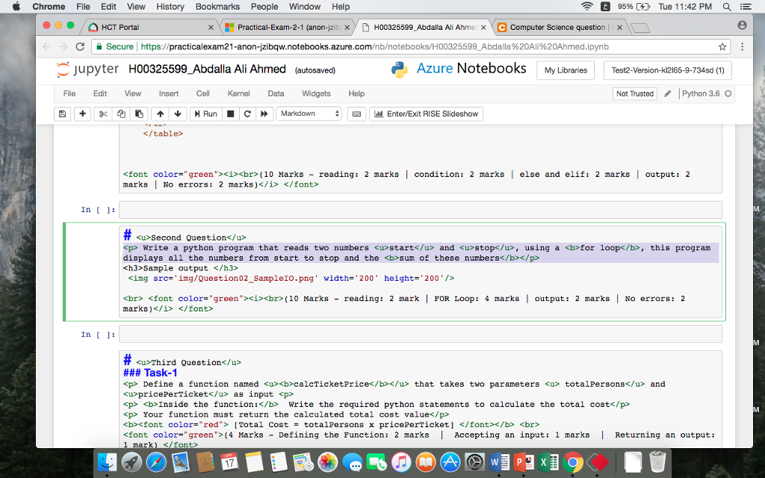This screenshot has height=478, width=765.
Task: Open the Kernel menu
Action: [238, 94]
